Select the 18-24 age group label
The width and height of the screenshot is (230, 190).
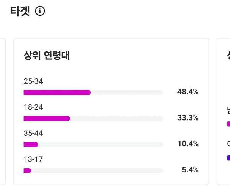tap(33, 107)
